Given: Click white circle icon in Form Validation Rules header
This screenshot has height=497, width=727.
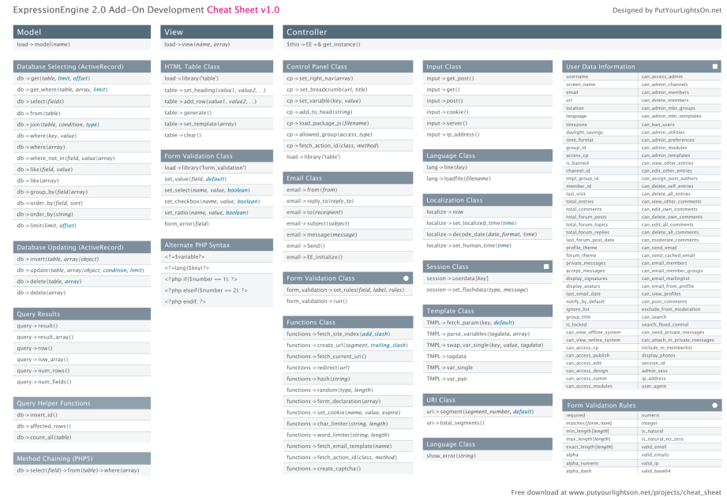Looking at the screenshot, I should (714, 405).
